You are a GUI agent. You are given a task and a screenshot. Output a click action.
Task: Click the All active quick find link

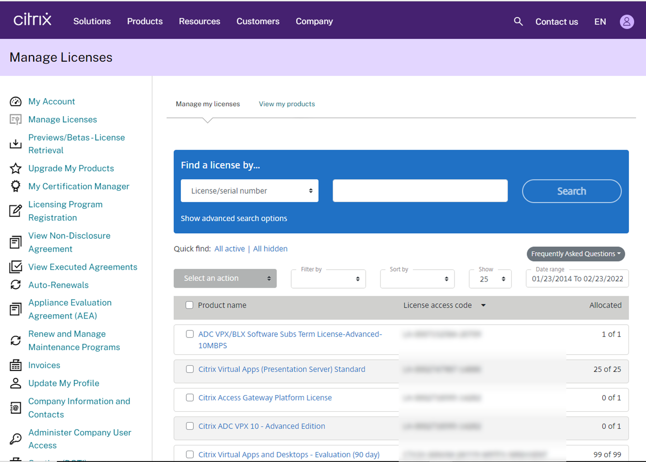[x=229, y=249]
